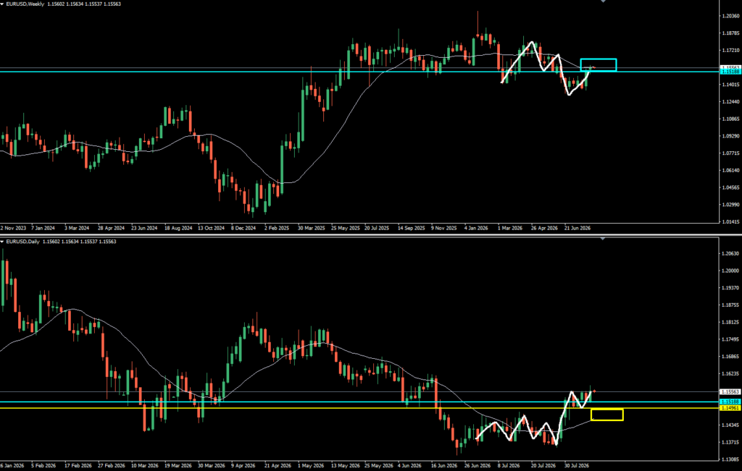Image resolution: width=742 pixels, height=471 pixels.
Task: Click the 1.01415 price axis label
Action: click(x=730, y=221)
